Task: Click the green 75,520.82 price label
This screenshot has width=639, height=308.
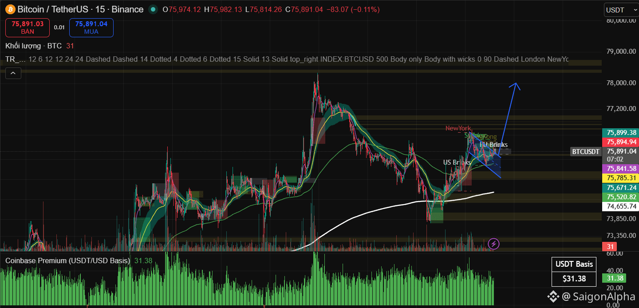Action: click(620, 197)
